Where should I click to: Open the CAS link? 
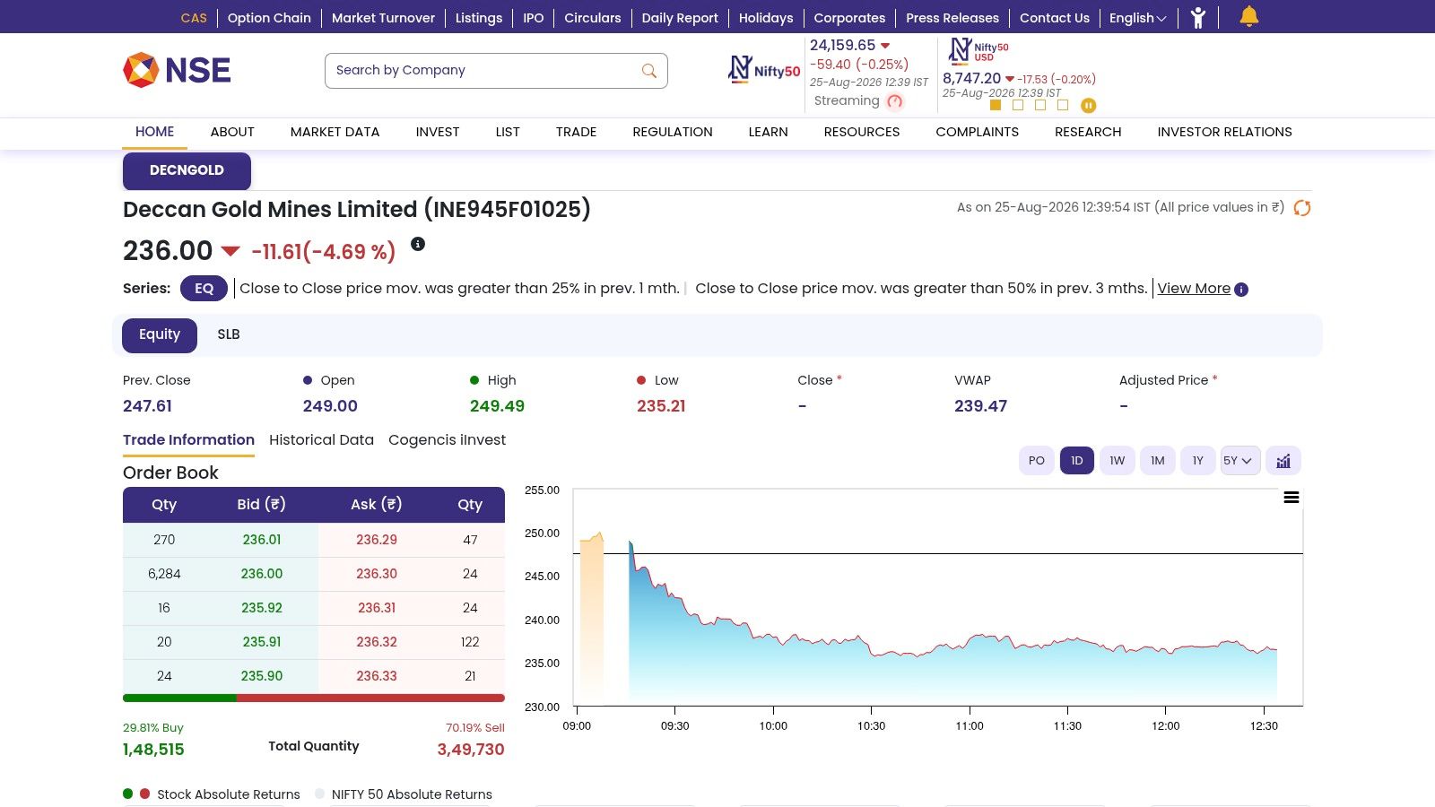click(194, 18)
